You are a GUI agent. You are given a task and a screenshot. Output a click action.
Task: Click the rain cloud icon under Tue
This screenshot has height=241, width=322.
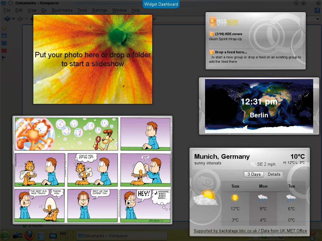click(x=291, y=198)
